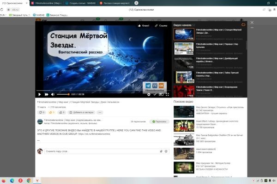The image size is (277, 184).
Task: Launch Chrome from taskbar
Action: point(29,181)
